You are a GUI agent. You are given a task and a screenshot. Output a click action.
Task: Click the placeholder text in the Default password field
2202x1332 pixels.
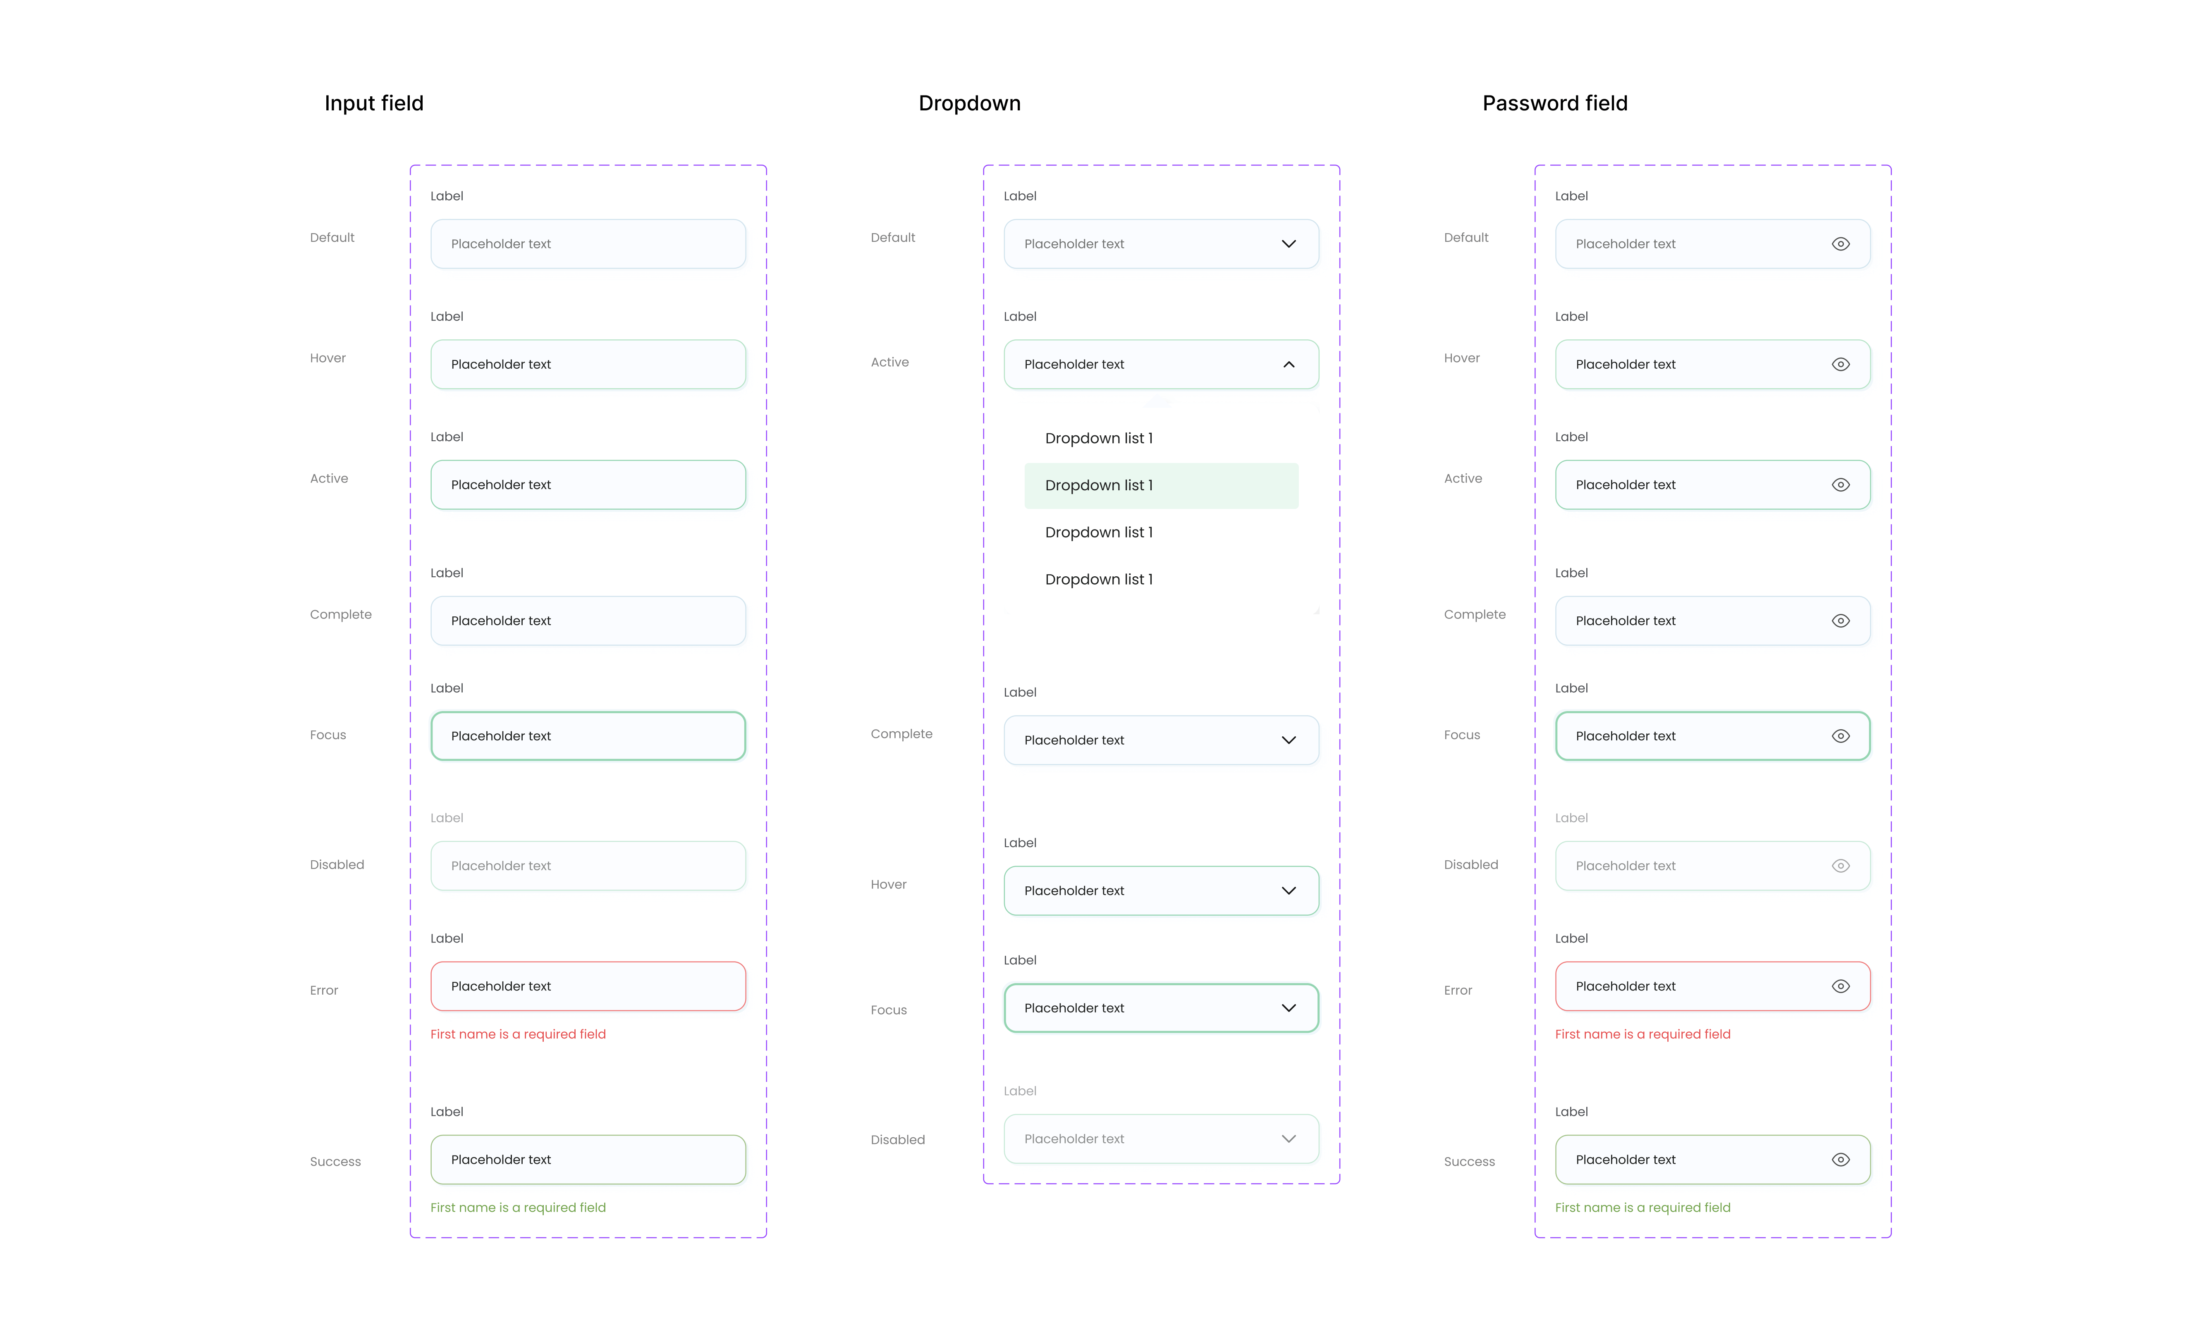(x=1625, y=244)
